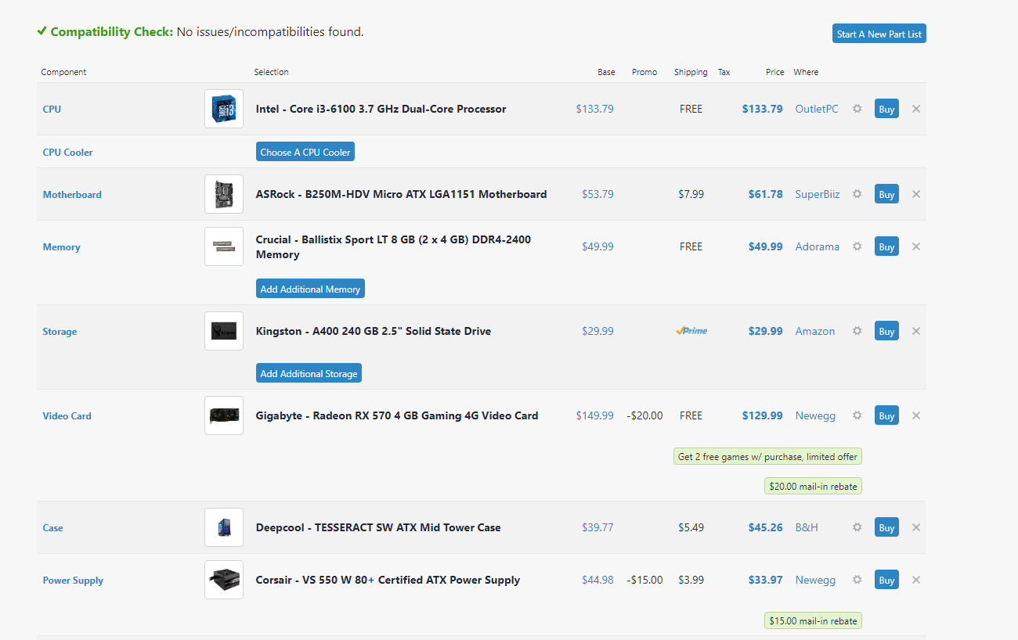
Task: Click the $133.79 CPU base price
Action: click(x=595, y=109)
